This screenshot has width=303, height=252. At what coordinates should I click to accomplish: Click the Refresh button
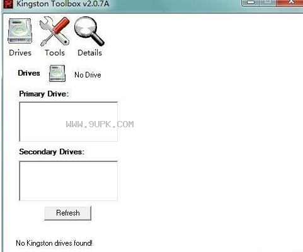pyautogui.click(x=68, y=213)
